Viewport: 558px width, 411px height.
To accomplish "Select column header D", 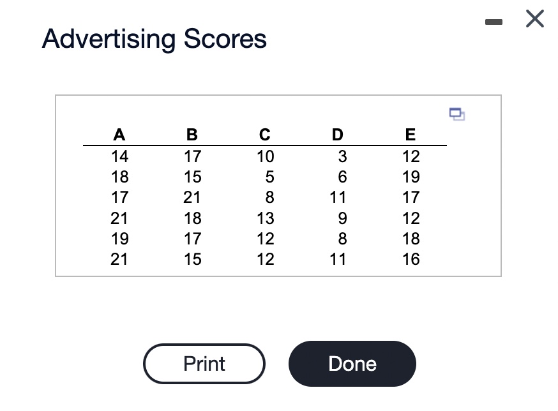I will click(336, 135).
